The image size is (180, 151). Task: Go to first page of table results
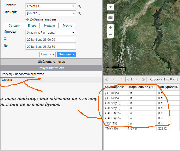106,79
